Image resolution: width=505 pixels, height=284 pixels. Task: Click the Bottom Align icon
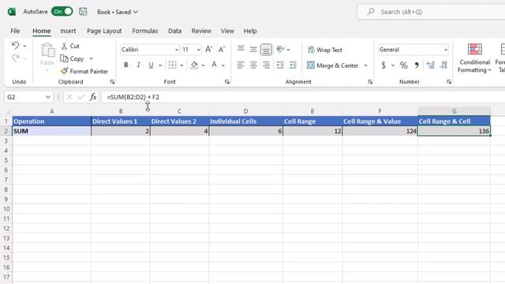click(266, 49)
